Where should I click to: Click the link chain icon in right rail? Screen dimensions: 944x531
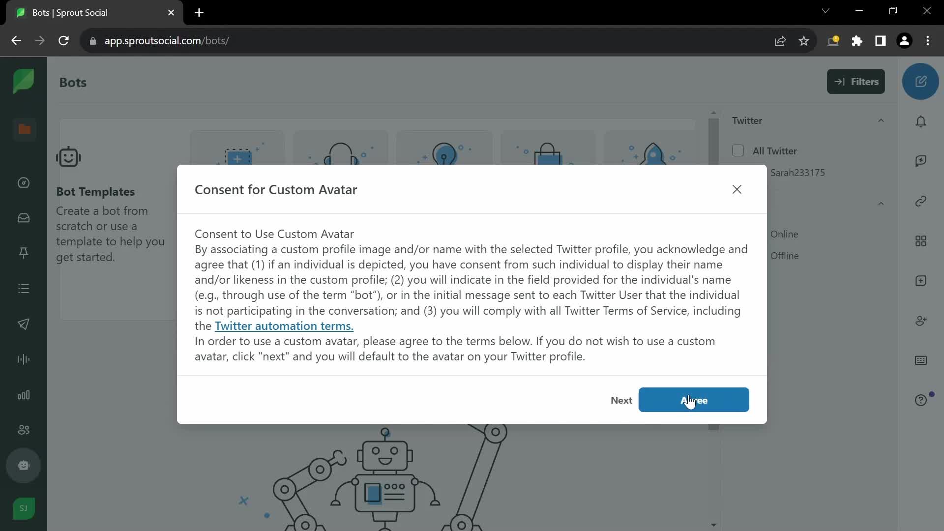(920, 201)
